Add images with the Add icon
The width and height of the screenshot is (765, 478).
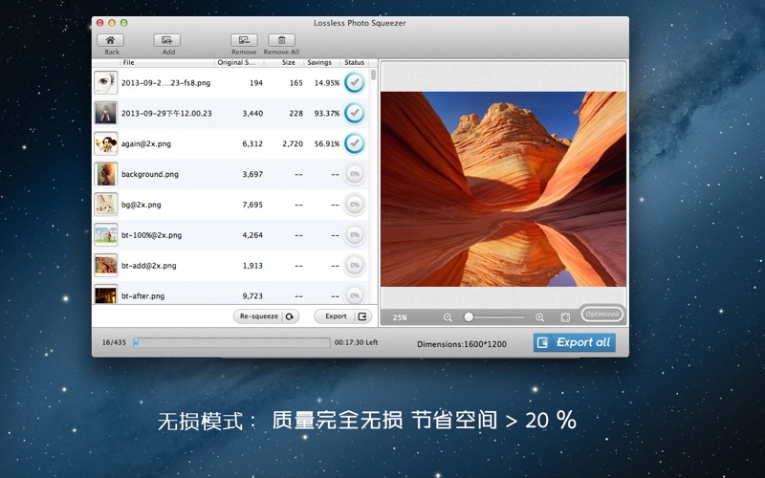coord(167,40)
